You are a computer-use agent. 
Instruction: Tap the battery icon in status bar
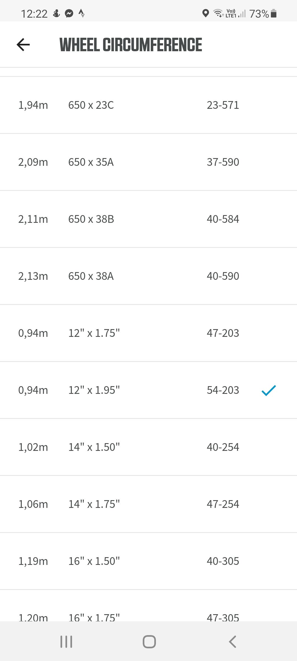(x=274, y=13)
